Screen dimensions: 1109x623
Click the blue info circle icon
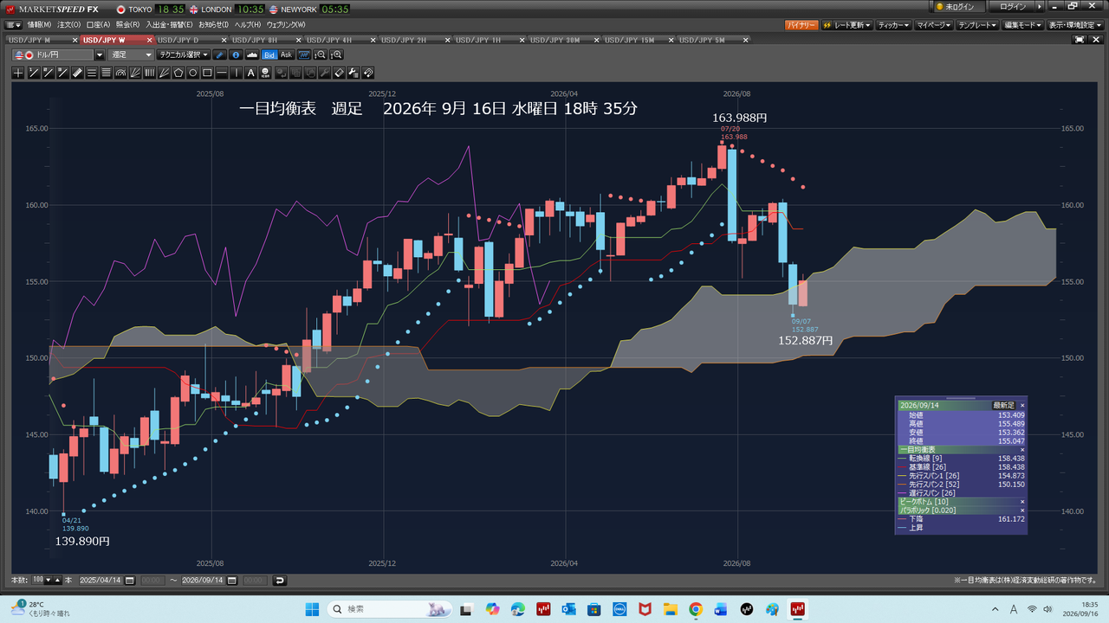pos(237,55)
